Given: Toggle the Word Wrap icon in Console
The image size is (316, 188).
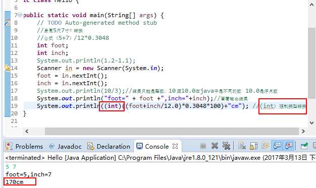Looking at the screenshot, I should tap(265, 146).
